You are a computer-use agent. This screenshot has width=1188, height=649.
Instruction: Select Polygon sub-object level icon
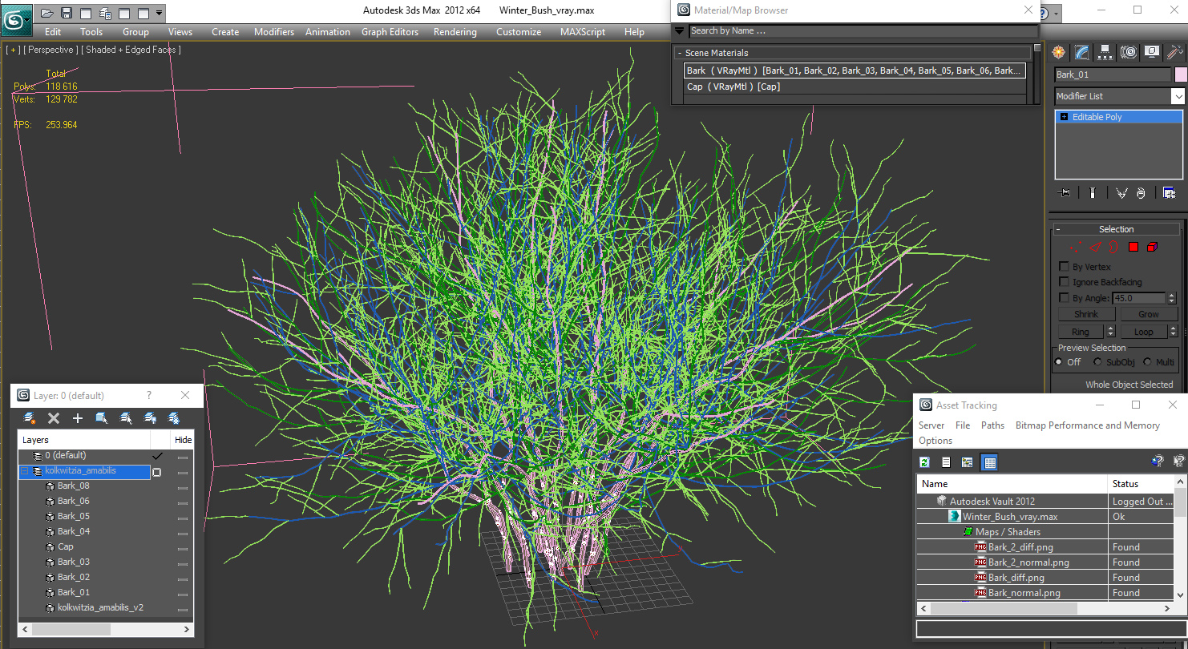pyautogui.click(x=1133, y=247)
